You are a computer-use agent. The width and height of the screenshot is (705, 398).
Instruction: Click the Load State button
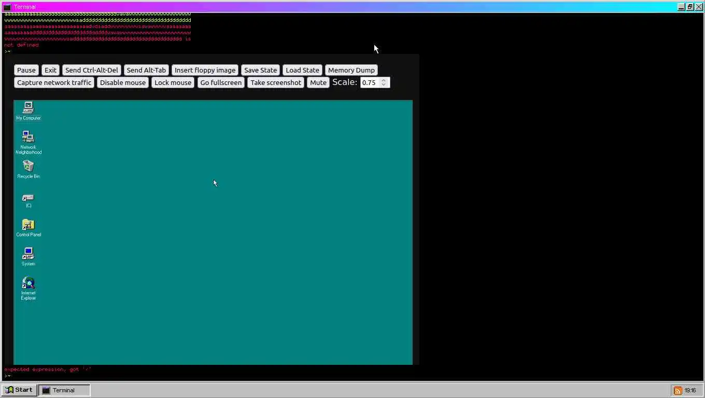coord(302,70)
